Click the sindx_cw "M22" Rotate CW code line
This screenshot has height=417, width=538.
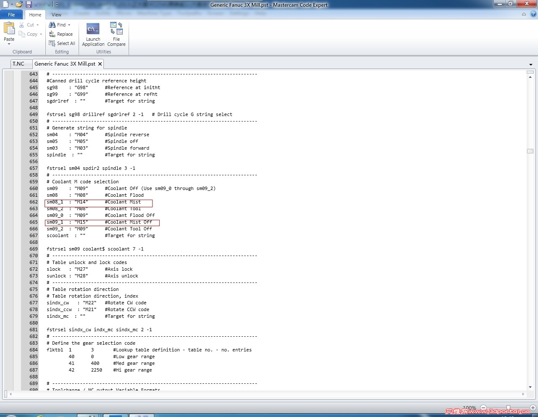coord(97,303)
